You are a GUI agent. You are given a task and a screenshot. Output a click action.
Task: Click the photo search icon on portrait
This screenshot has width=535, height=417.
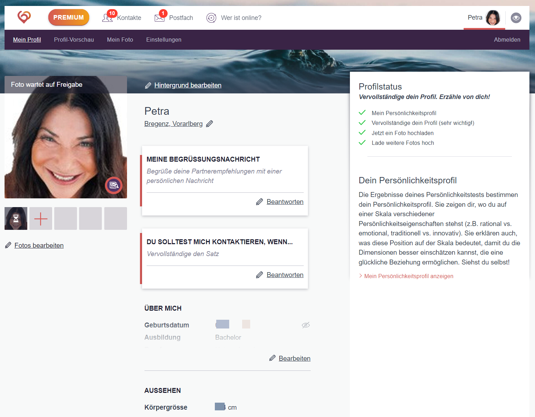pyautogui.click(x=114, y=185)
